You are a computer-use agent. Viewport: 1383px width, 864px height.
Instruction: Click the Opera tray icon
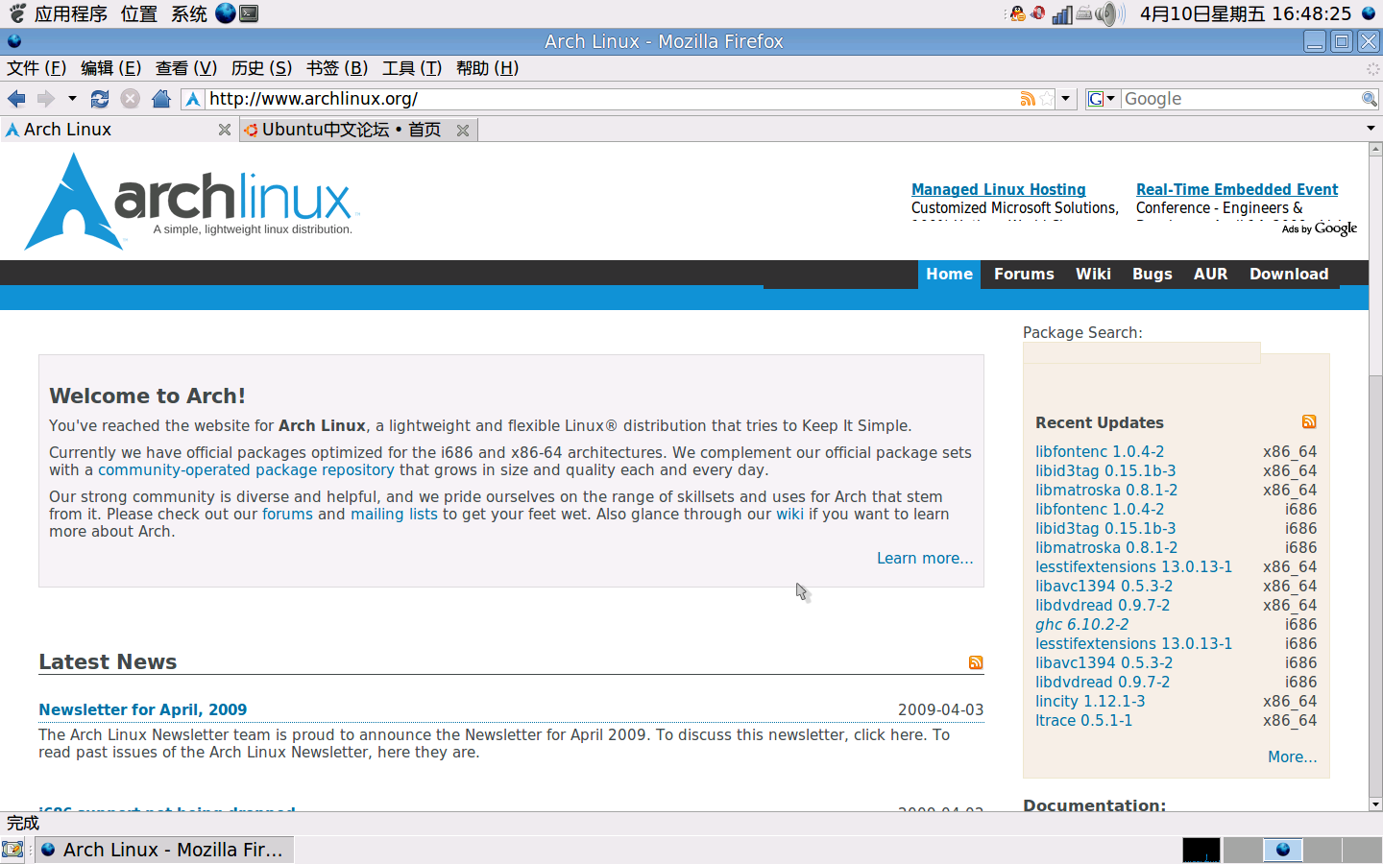[1038, 13]
